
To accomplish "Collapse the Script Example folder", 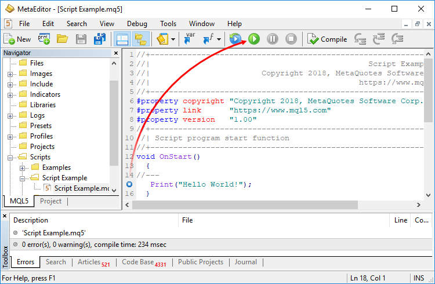I will 23,179.
